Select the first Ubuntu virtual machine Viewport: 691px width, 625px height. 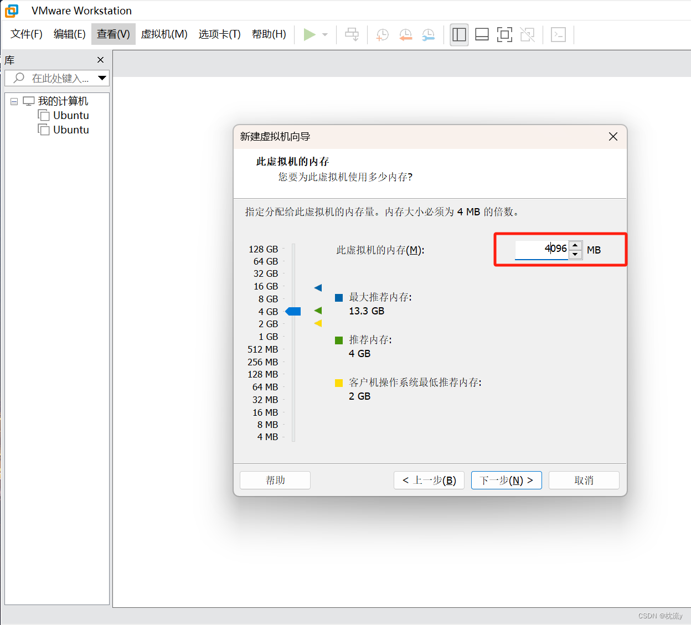tap(71, 115)
